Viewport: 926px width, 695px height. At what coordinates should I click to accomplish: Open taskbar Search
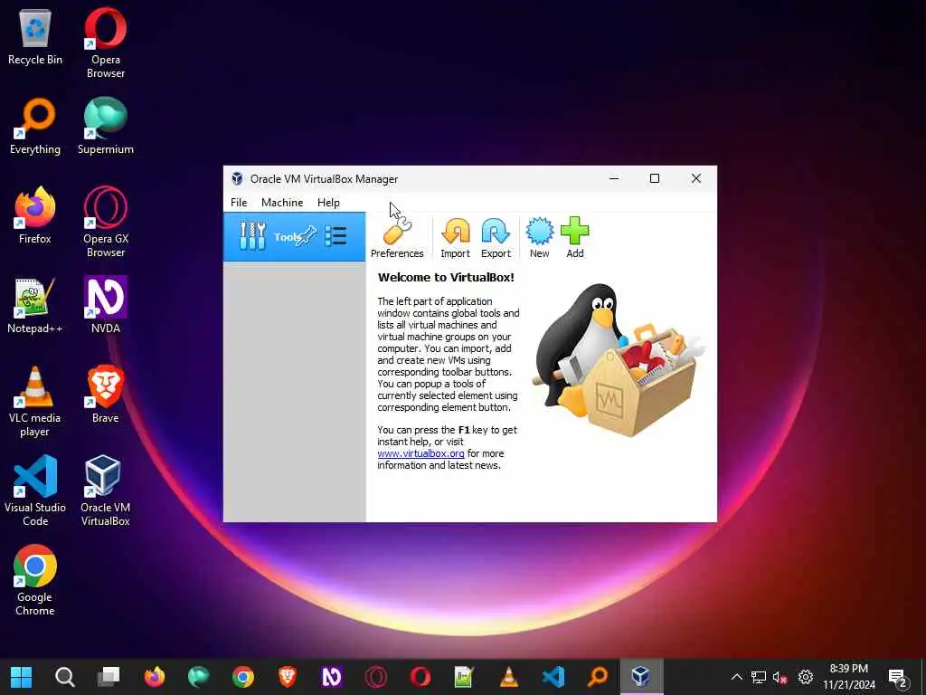(65, 677)
